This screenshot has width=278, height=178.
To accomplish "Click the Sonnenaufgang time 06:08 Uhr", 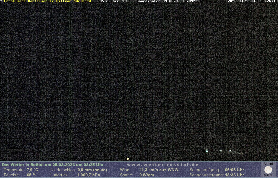I will [x=234, y=170].
